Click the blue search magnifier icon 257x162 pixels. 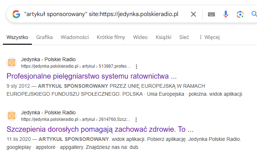coord(254,14)
